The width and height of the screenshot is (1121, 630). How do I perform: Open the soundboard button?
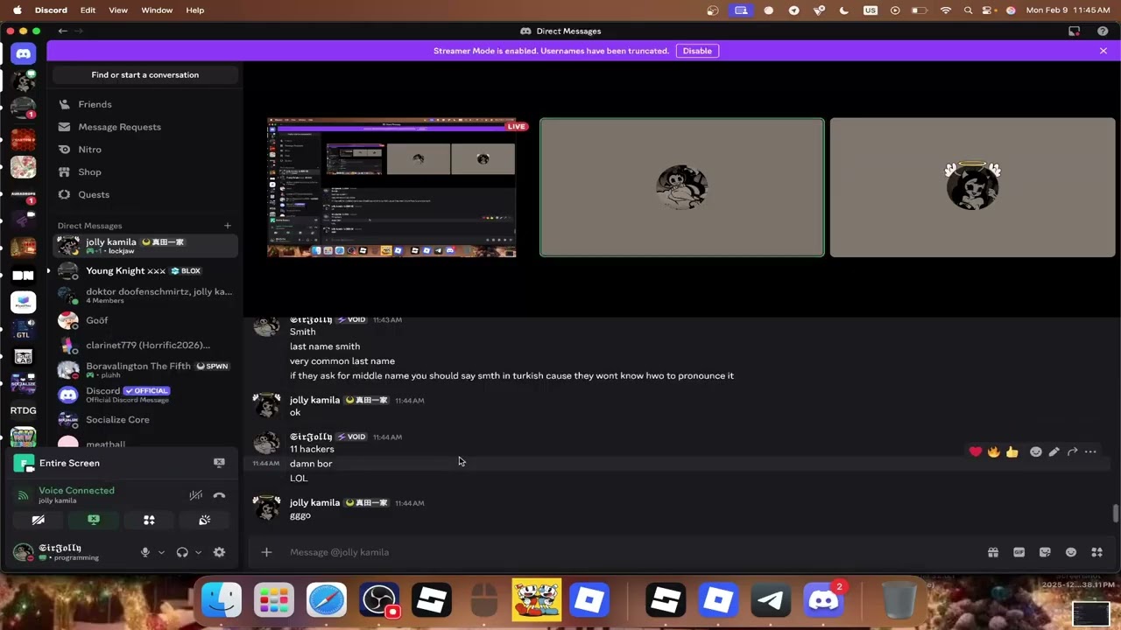[x=204, y=520]
